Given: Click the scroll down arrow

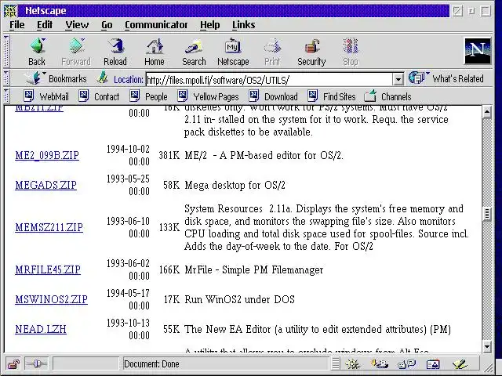Looking at the screenshot, I should (486, 346).
